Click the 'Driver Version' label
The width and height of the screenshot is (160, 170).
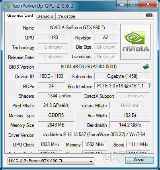21,135
